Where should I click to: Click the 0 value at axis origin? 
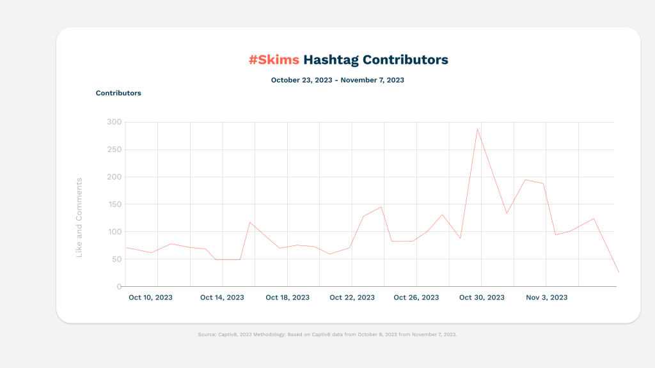point(119,287)
